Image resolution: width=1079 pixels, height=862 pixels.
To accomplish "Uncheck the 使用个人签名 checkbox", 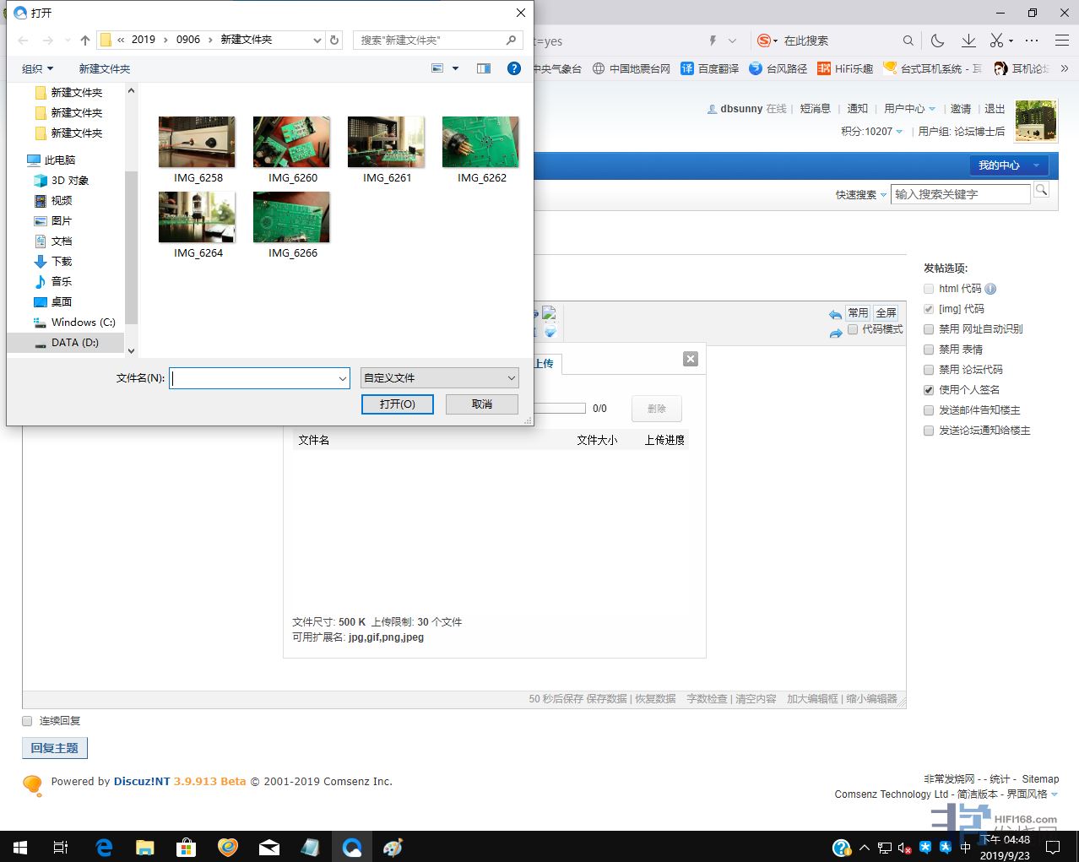I will 929,390.
